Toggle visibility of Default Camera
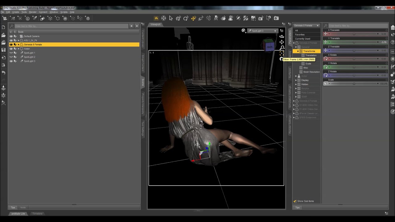Screen dimensions: 395x222 (11, 36)
